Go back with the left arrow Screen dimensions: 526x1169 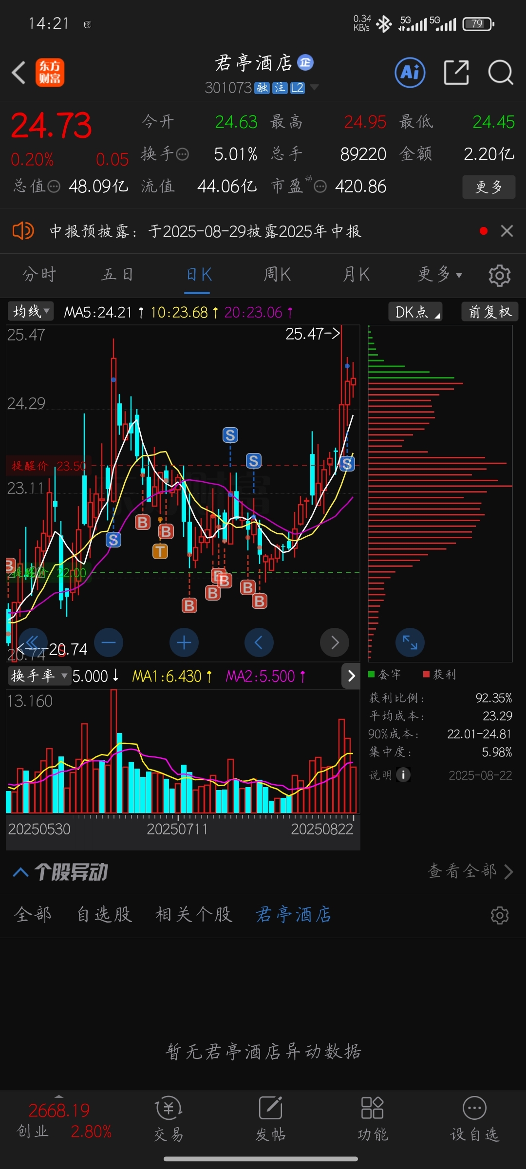19,73
